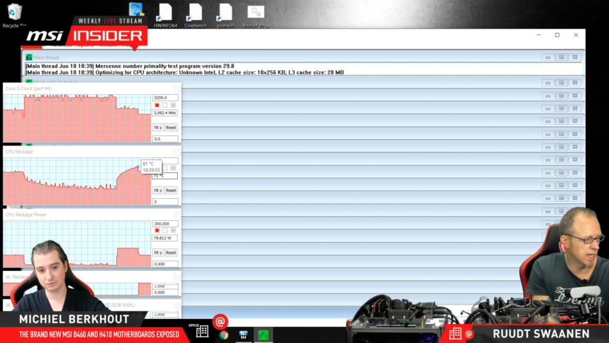Pick the blue swatch in CPU Package graph
Screen dimensions: 609x343
[x=173, y=168]
